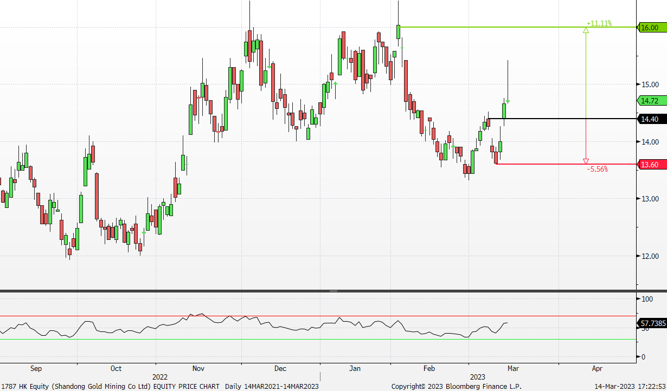Click the 1787 HK Equity chart title text
This screenshot has height=391, width=667.
110,386
